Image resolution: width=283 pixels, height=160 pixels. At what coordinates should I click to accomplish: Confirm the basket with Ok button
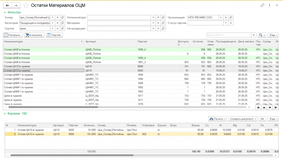262,119
